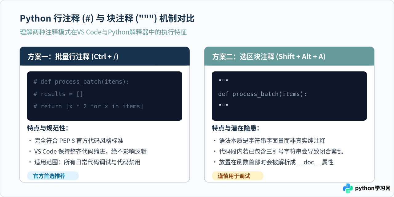
Task: Click the heading 特点与潜在隐患:
Action: (236, 128)
